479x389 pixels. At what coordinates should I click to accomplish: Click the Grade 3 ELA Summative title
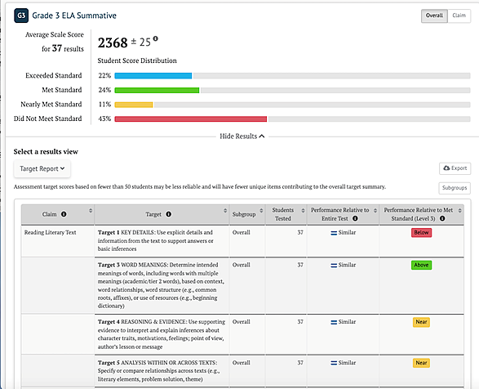click(x=74, y=16)
